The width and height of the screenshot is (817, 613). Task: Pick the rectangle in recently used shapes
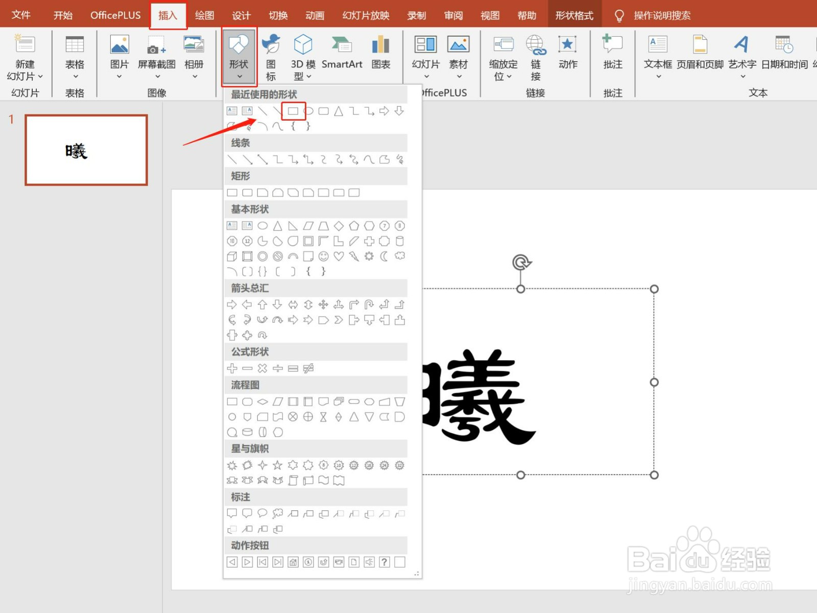click(x=293, y=111)
